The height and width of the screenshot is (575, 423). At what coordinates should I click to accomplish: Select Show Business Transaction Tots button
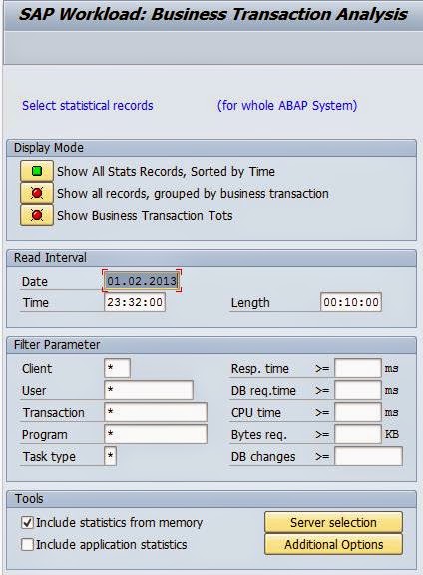(x=37, y=215)
